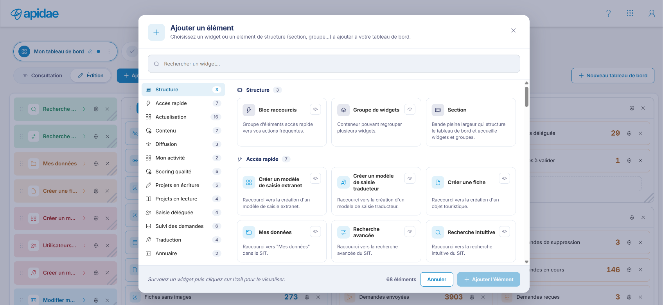
Task: Open settings gear for Utilisateurs widget
Action: [96, 246]
